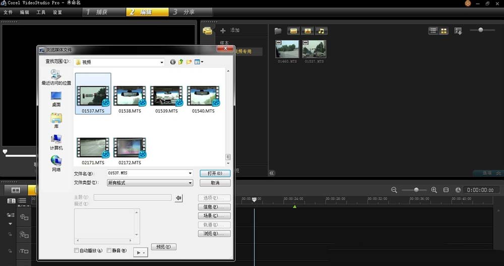Click the import media folder icon in library
Screen dimensions: 504x266
coord(278,31)
